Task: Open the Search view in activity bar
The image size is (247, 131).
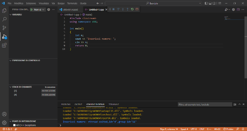Action: (4, 19)
